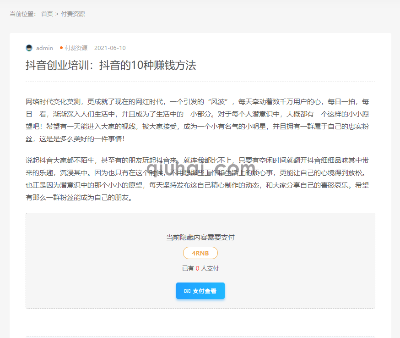Click the post date 2021-06-10
The width and height of the screenshot is (400, 338).
110,48
